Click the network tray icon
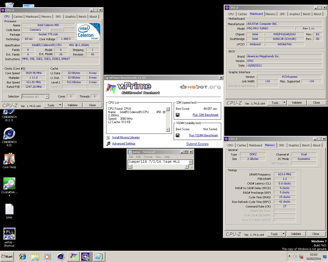This screenshot has width=328, height=262. click(301, 257)
